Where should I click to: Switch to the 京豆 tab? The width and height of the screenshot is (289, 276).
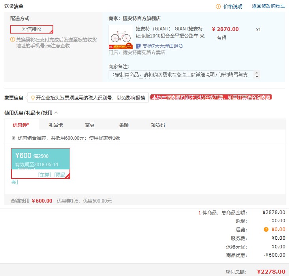[90, 125]
